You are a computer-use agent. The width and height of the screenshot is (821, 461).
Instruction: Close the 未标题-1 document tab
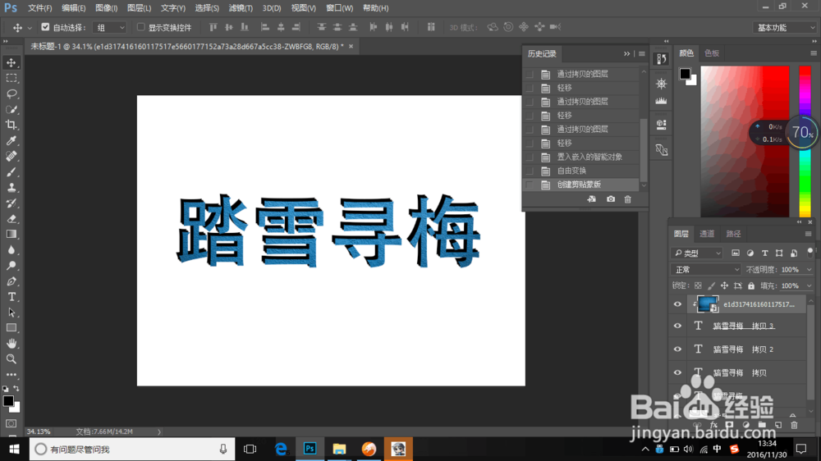point(351,47)
